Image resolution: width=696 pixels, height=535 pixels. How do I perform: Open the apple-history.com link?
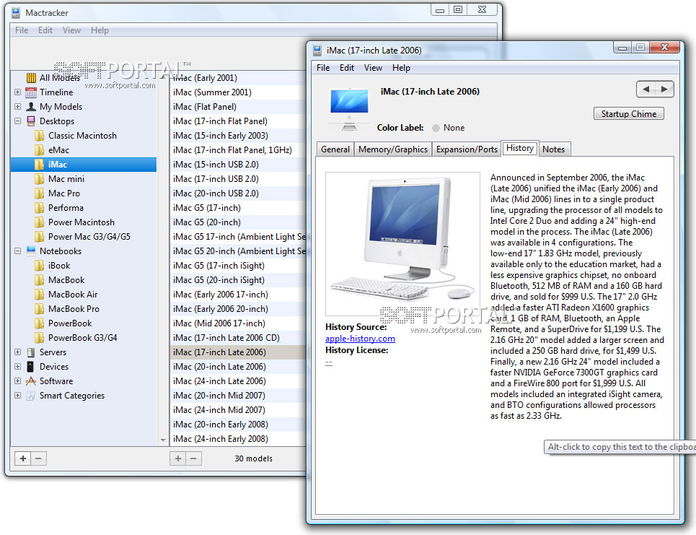point(360,339)
